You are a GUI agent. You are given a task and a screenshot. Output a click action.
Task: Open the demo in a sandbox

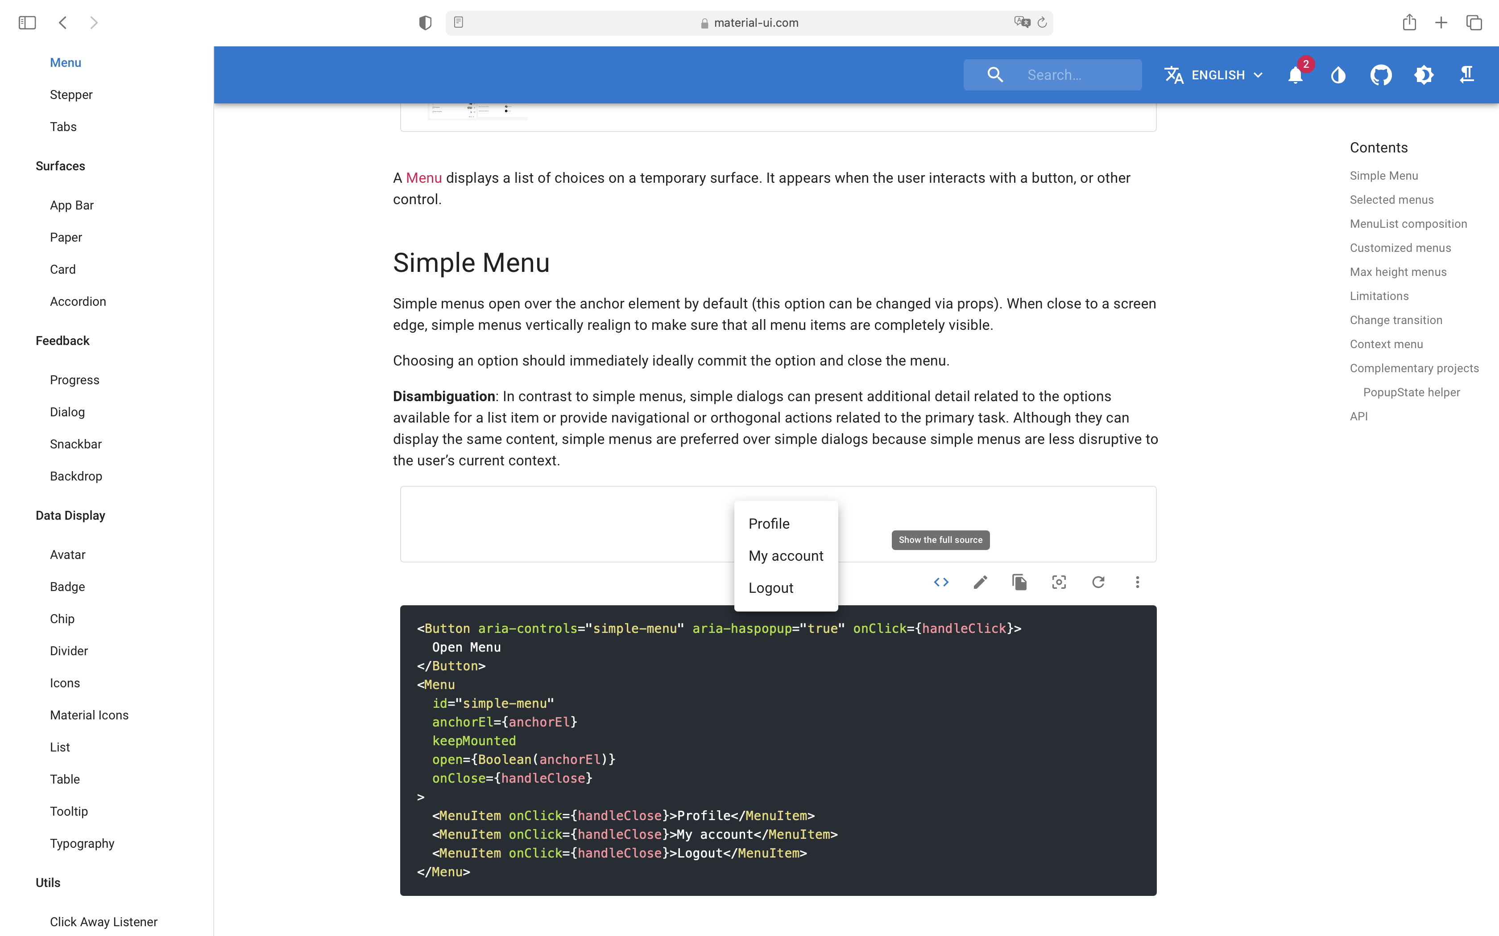point(1059,582)
